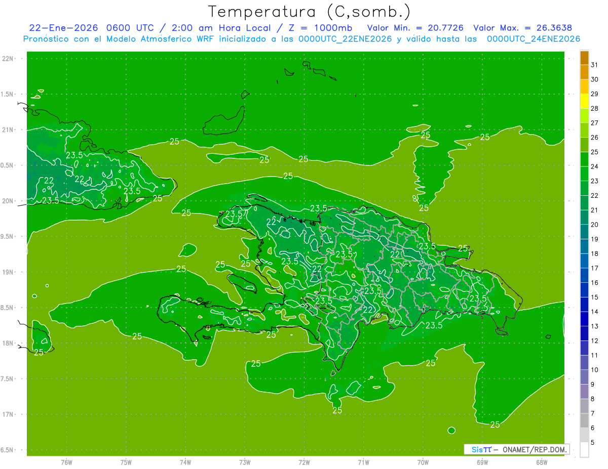
Task: Click the orange swatch between 30 and 31
Action: click(x=584, y=72)
